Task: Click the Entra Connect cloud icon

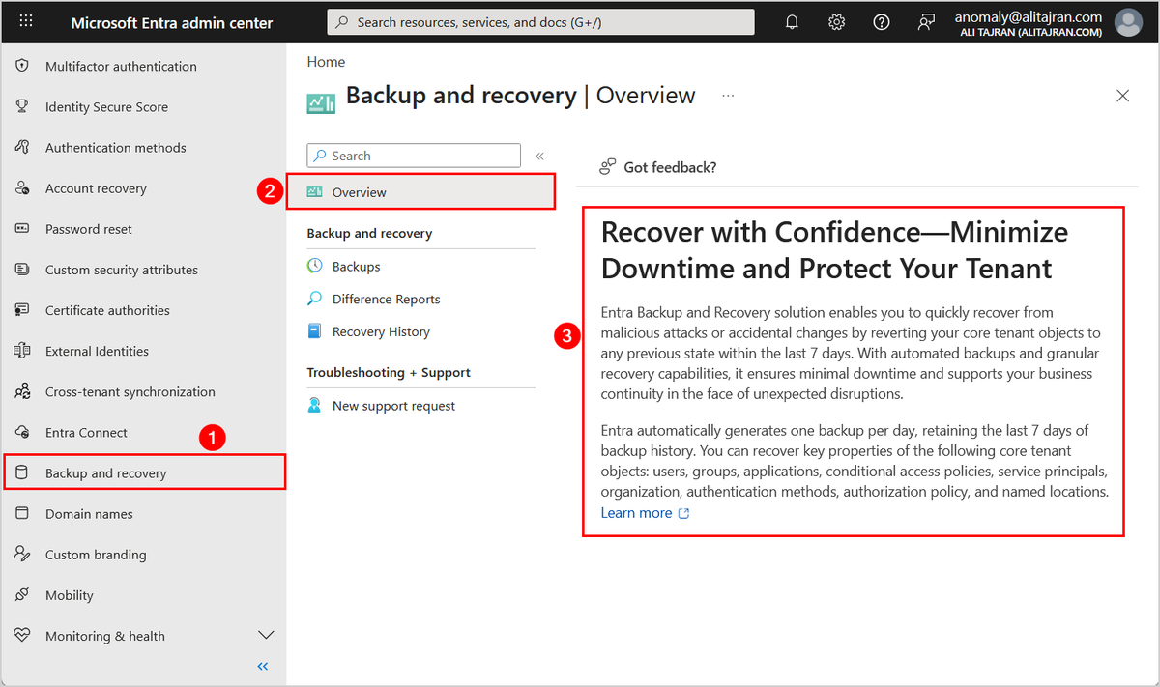Action: pos(23,433)
